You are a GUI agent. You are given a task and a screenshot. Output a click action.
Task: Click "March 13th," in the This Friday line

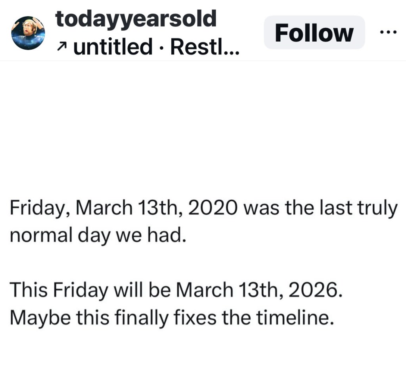click(229, 290)
